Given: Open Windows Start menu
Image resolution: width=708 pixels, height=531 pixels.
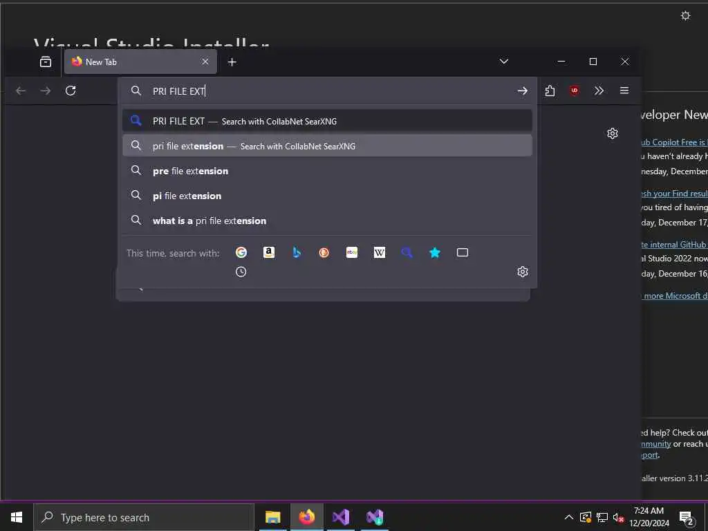Looking at the screenshot, I should (17, 517).
